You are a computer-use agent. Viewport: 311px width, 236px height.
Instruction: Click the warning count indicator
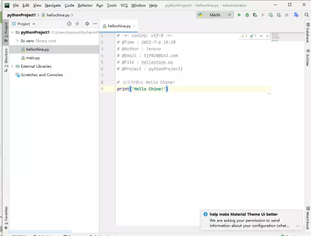244,36
